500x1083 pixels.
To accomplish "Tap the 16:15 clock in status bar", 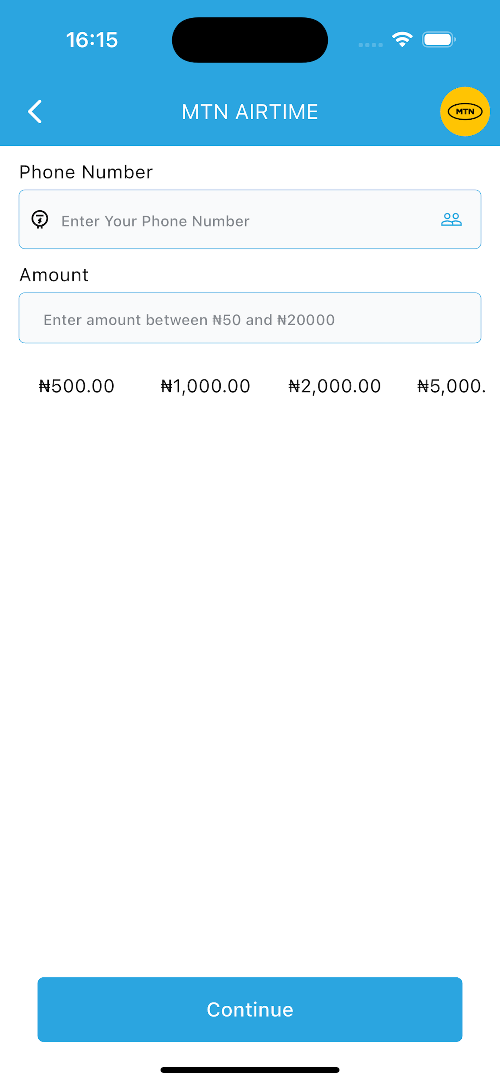I will click(92, 40).
